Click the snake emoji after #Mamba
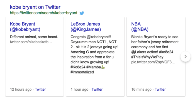 (103, 67)
